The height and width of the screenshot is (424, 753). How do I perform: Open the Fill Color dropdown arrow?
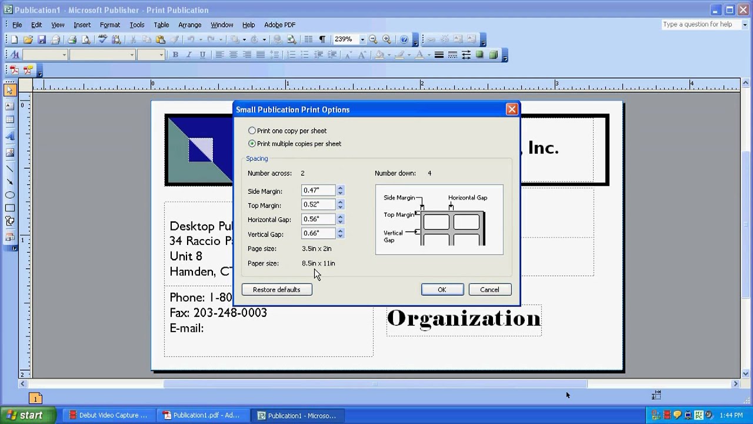(388, 55)
